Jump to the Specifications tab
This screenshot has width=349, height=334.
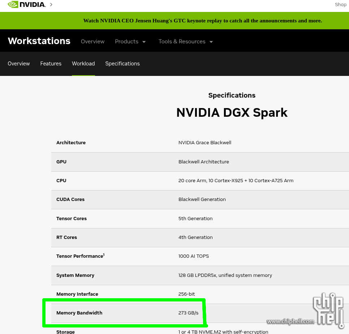point(122,64)
